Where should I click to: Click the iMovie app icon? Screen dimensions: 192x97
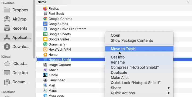click(x=45, y=70)
